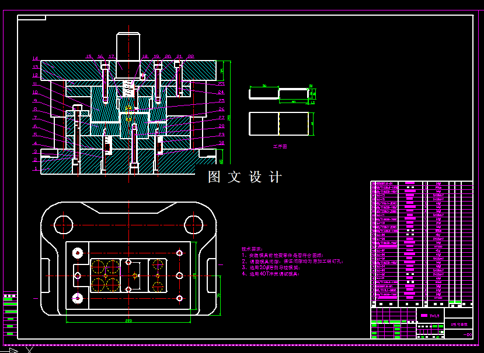Select part number label 5
484x353 pixels.
click(x=36, y=135)
